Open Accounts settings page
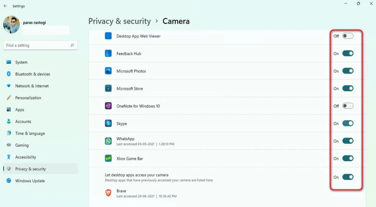Screen dimensions: 376x207 (x=40, y=121)
